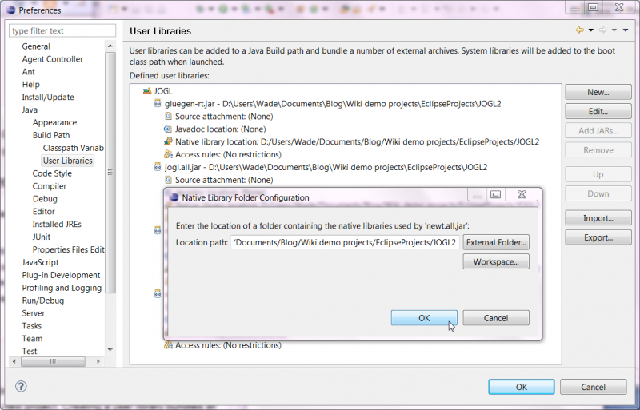Open the preferences view menu arrow
Image resolution: width=640 pixels, height=410 pixels.
tap(626, 30)
